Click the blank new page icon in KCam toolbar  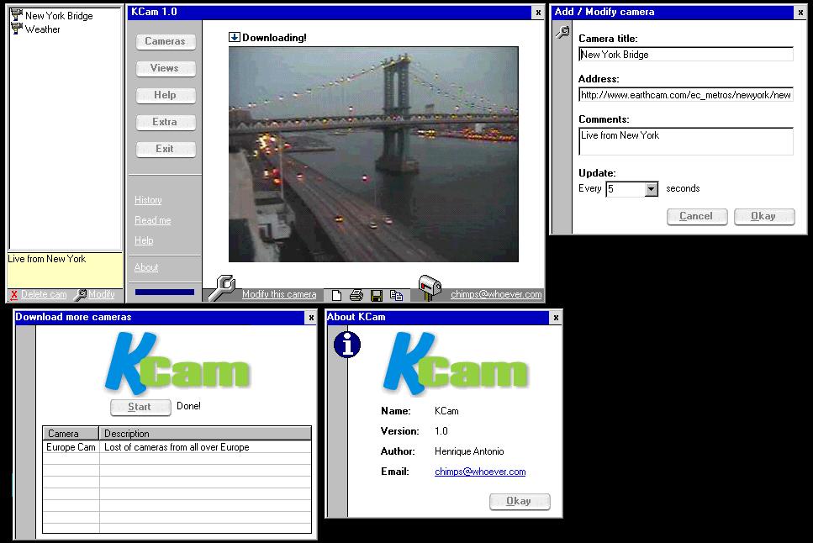336,295
